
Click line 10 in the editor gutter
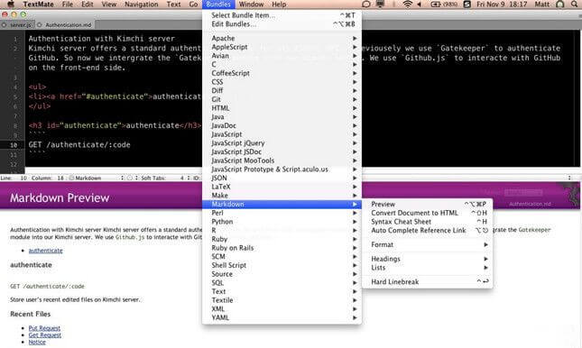[x=14, y=145]
